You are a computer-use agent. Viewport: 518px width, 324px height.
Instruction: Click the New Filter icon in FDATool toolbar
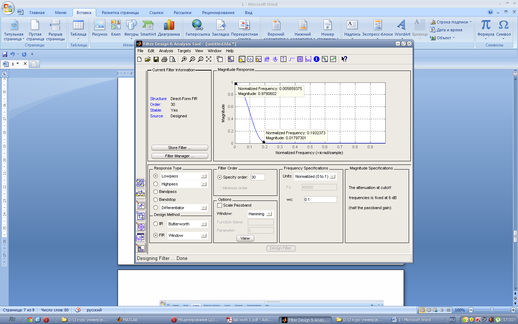tap(140, 59)
